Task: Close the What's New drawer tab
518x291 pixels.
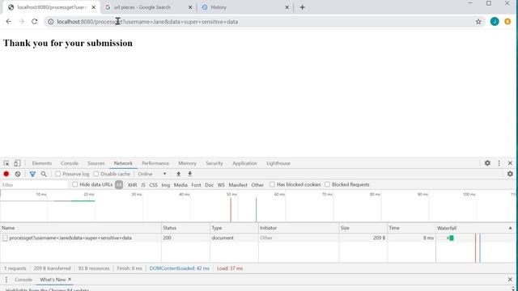Action: tap(70, 279)
